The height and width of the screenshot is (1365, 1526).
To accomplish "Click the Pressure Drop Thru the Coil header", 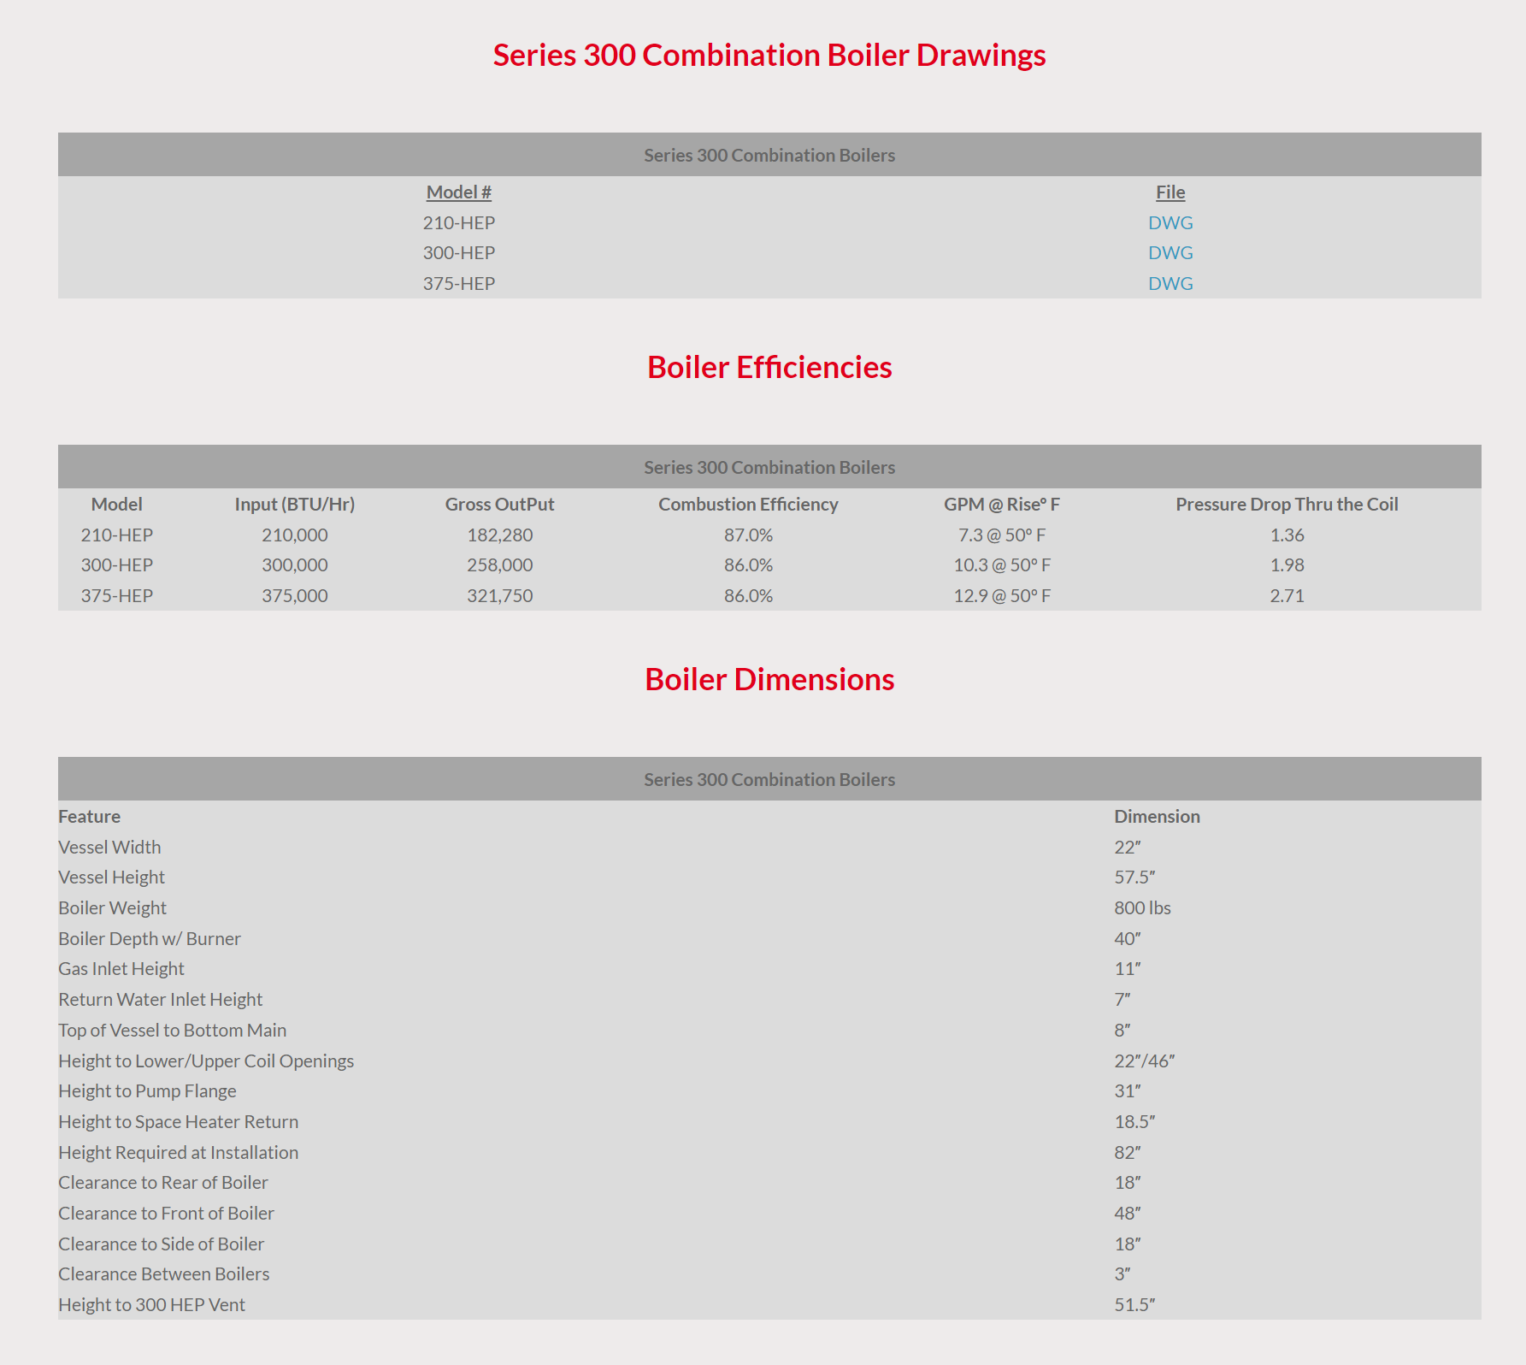I will coord(1286,505).
